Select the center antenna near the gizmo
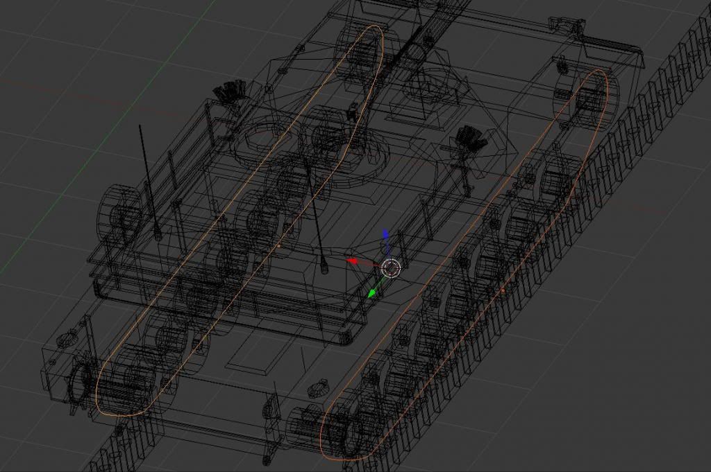Screen dimensions: 711x472 coord(316,215)
